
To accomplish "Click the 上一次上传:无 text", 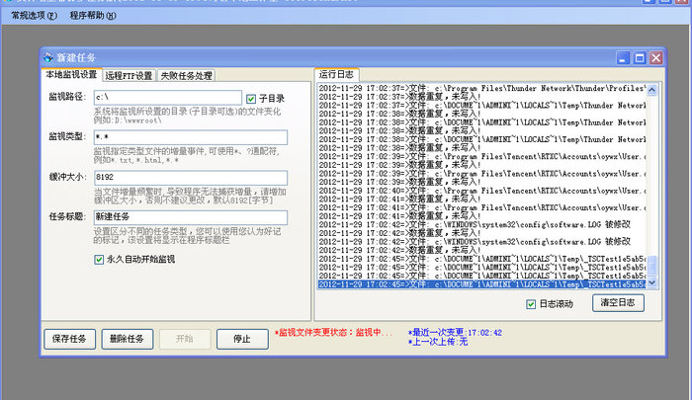I will [438, 342].
